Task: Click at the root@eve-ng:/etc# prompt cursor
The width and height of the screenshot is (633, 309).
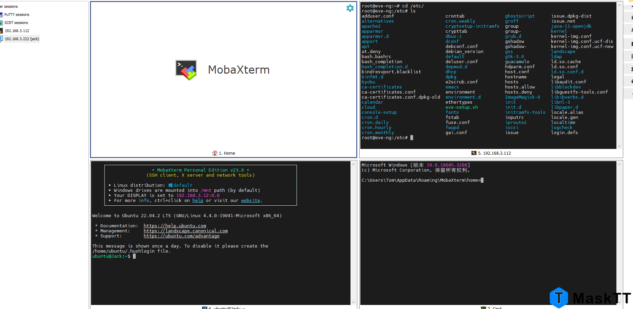Action: coord(412,137)
